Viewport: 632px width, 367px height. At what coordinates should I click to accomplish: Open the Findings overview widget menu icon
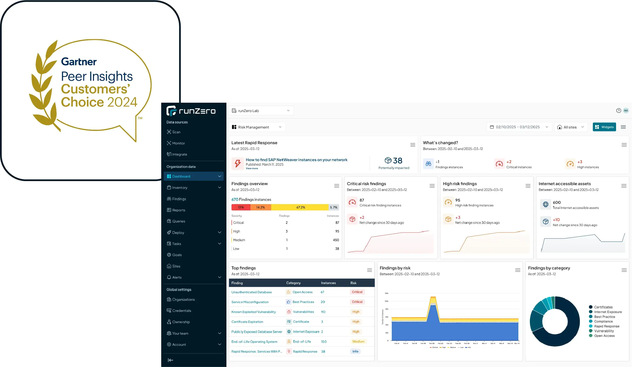pyautogui.click(x=337, y=186)
